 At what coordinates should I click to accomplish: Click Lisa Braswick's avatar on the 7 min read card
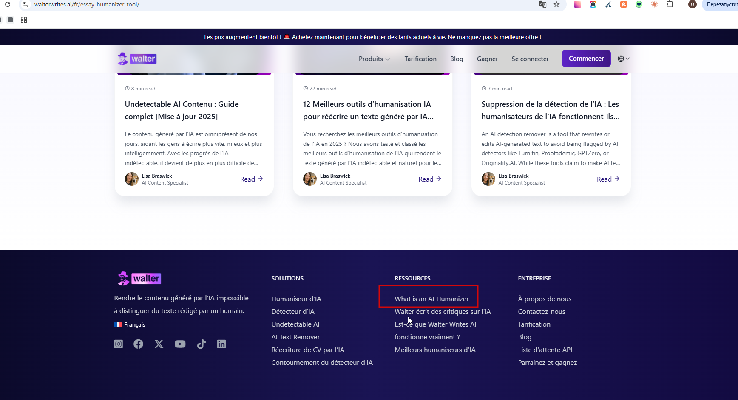488,179
